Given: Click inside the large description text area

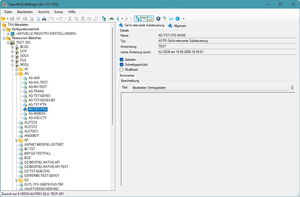Looking at the screenshot, I should point(208,139).
